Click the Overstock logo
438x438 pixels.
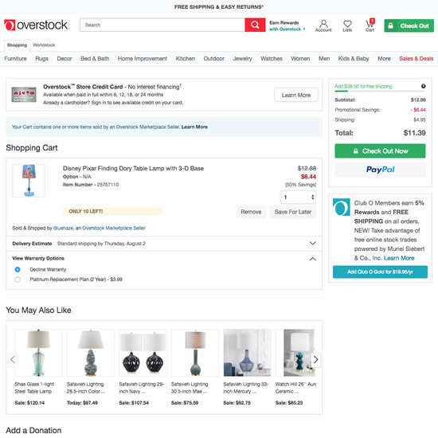[x=37, y=25]
